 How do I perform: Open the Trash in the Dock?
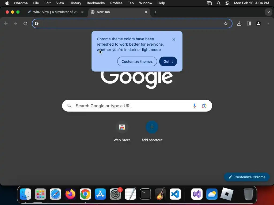pyautogui.click(x=248, y=194)
